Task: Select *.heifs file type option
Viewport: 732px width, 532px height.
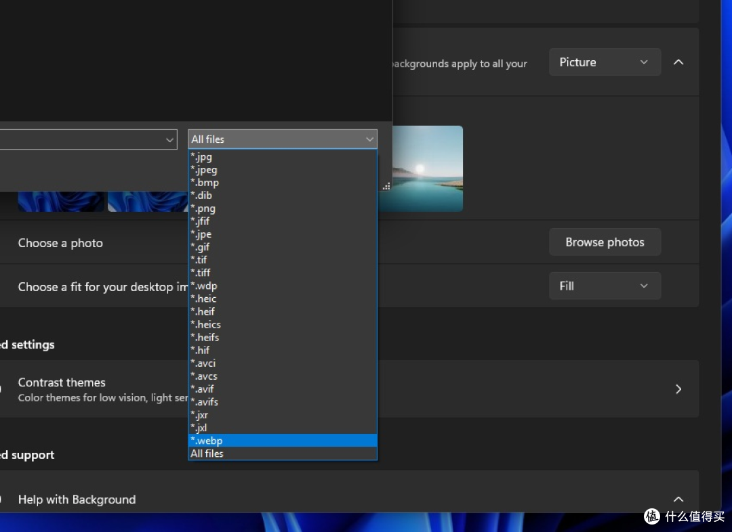Action: click(x=283, y=338)
